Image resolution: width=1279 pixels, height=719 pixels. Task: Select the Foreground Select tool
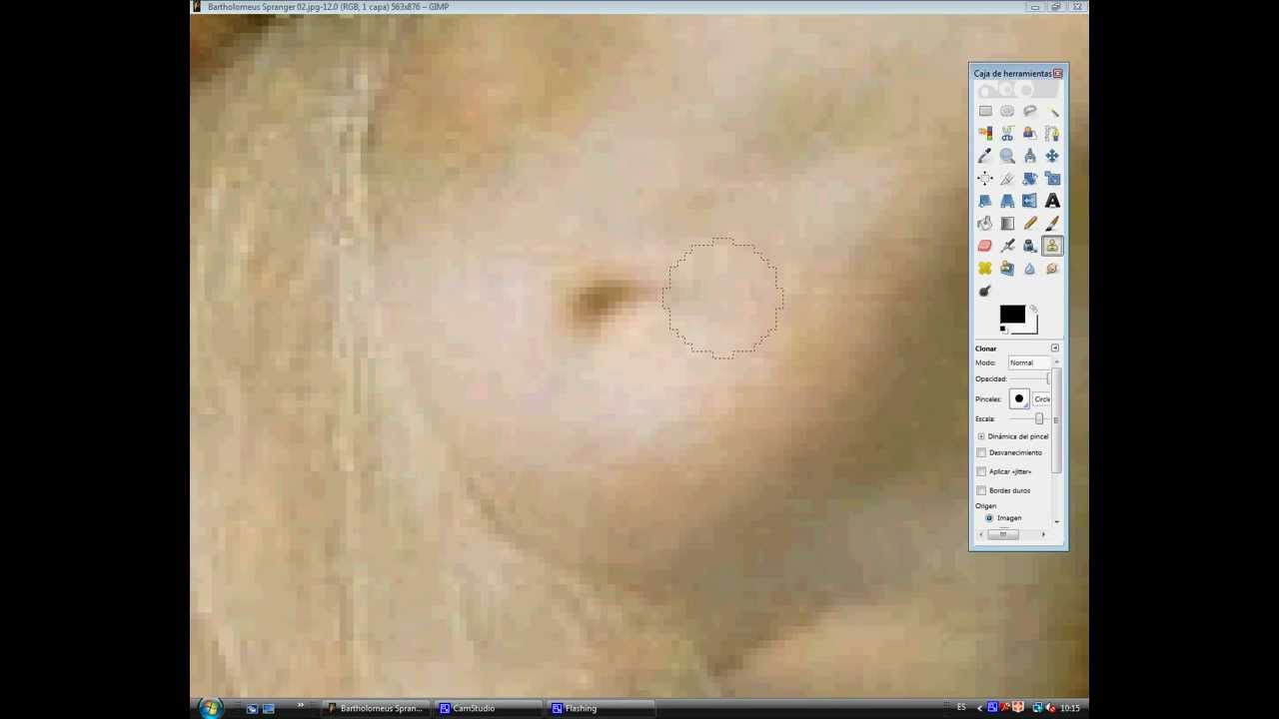coord(1029,133)
